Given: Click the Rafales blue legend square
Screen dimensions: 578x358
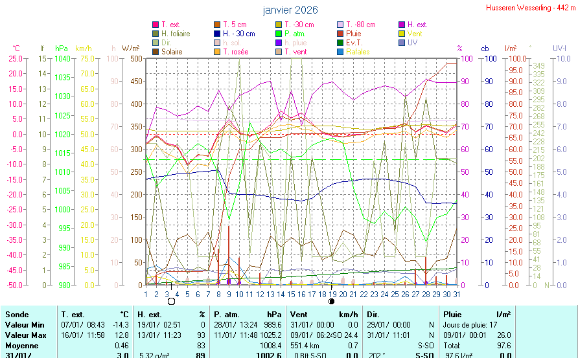Looking at the screenshot, I should tap(340, 52).
